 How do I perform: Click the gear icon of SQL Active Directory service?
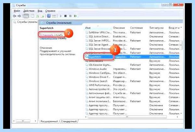[87, 37]
